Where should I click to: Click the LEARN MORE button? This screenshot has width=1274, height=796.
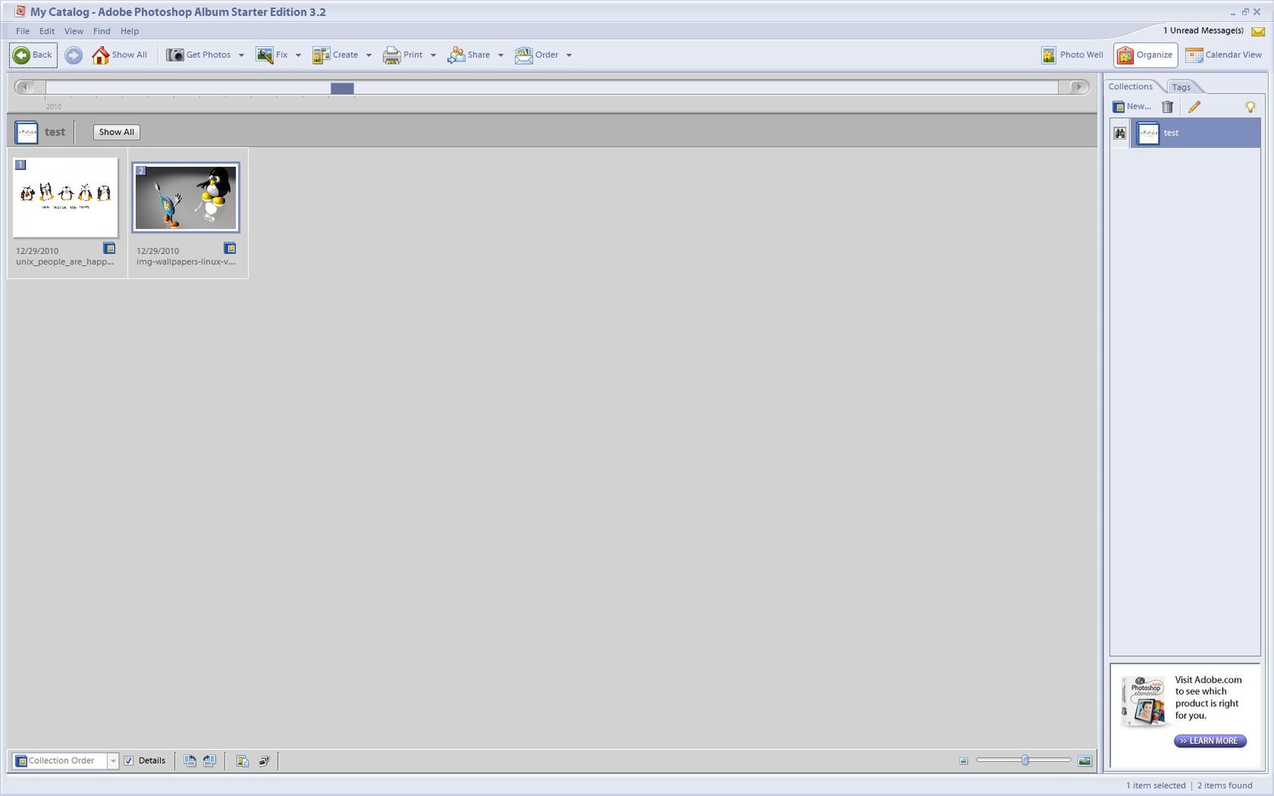click(x=1210, y=741)
